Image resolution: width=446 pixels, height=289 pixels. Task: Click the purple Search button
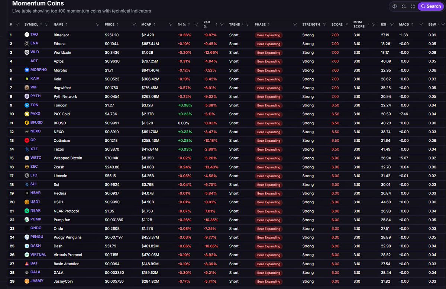pos(431,6)
